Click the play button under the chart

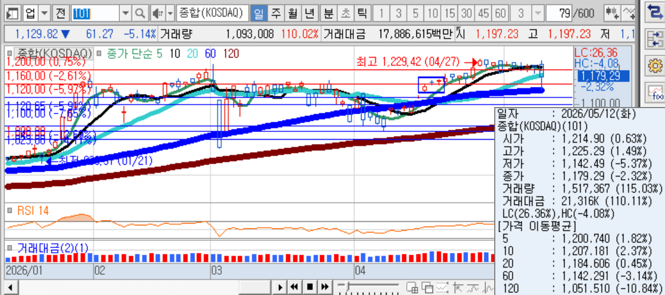click(280, 287)
